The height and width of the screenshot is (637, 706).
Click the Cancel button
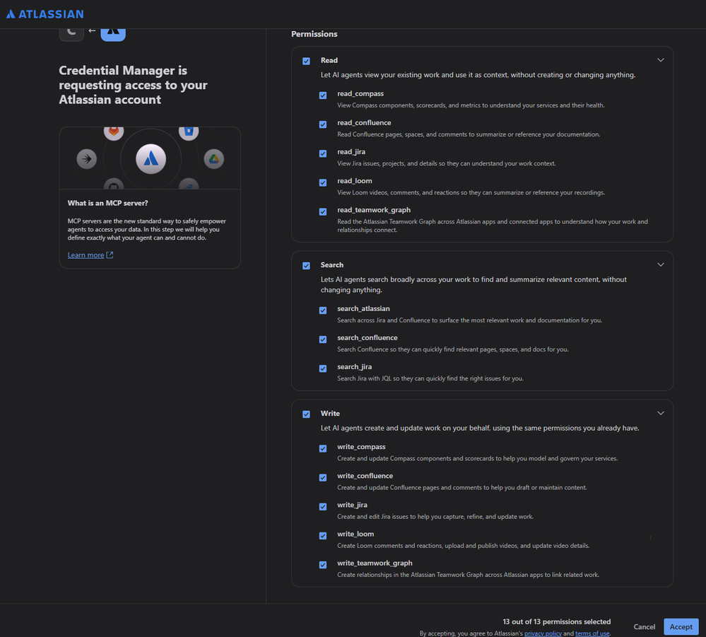tap(645, 626)
